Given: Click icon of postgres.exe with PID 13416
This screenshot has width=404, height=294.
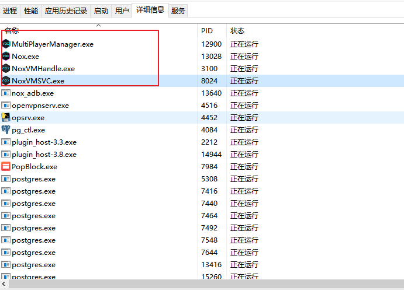Looking at the screenshot, I should point(6,265).
